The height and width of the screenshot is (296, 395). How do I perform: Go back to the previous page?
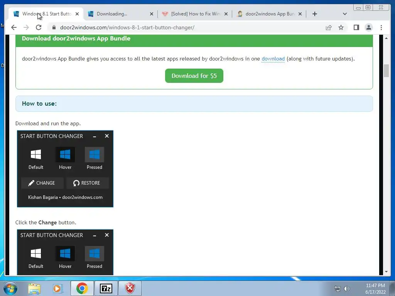click(14, 27)
